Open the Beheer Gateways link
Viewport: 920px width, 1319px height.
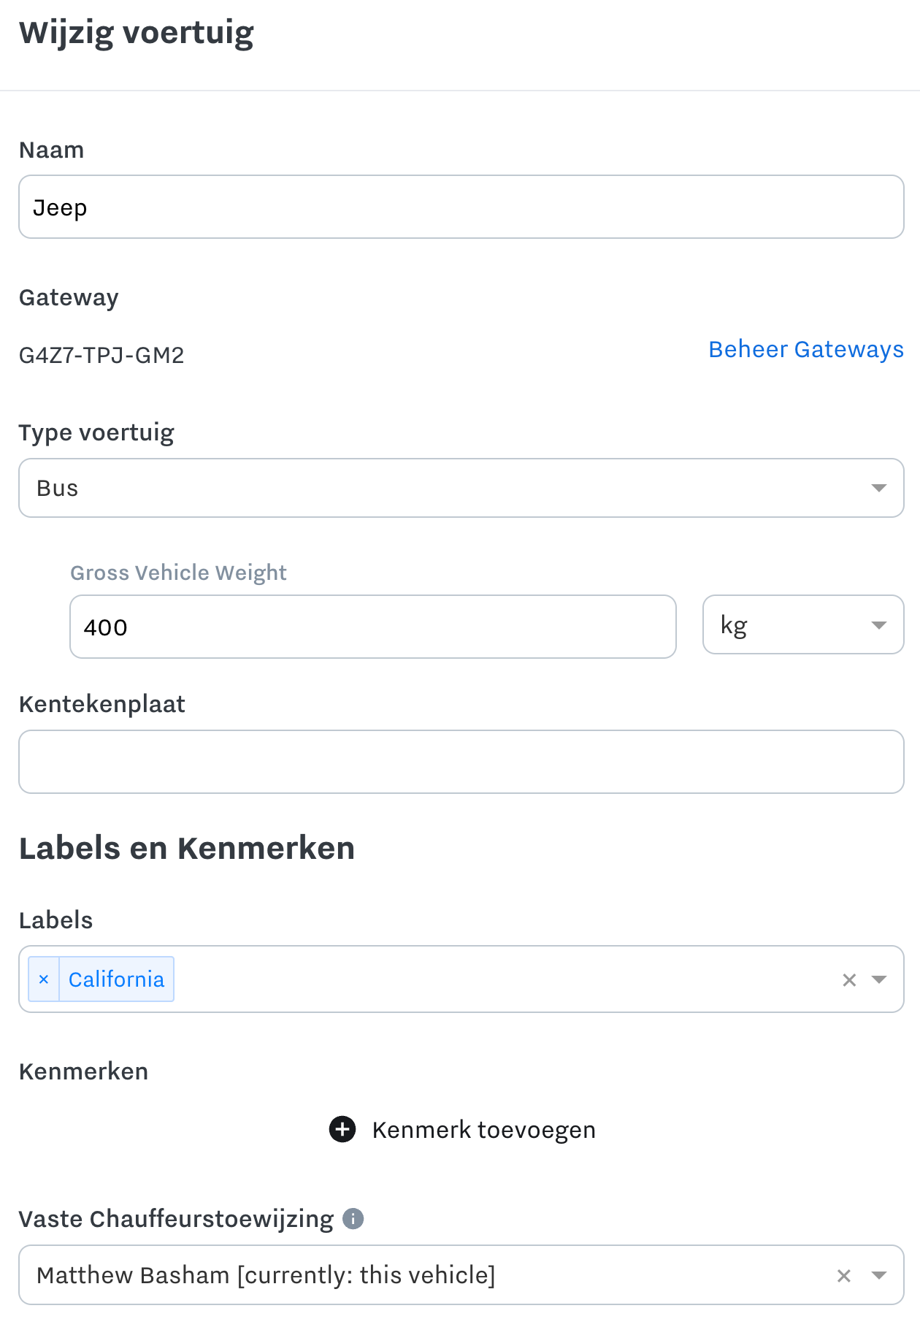click(x=806, y=349)
